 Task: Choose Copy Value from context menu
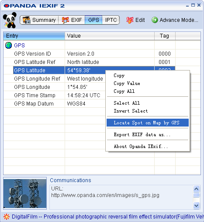coord(127,83)
